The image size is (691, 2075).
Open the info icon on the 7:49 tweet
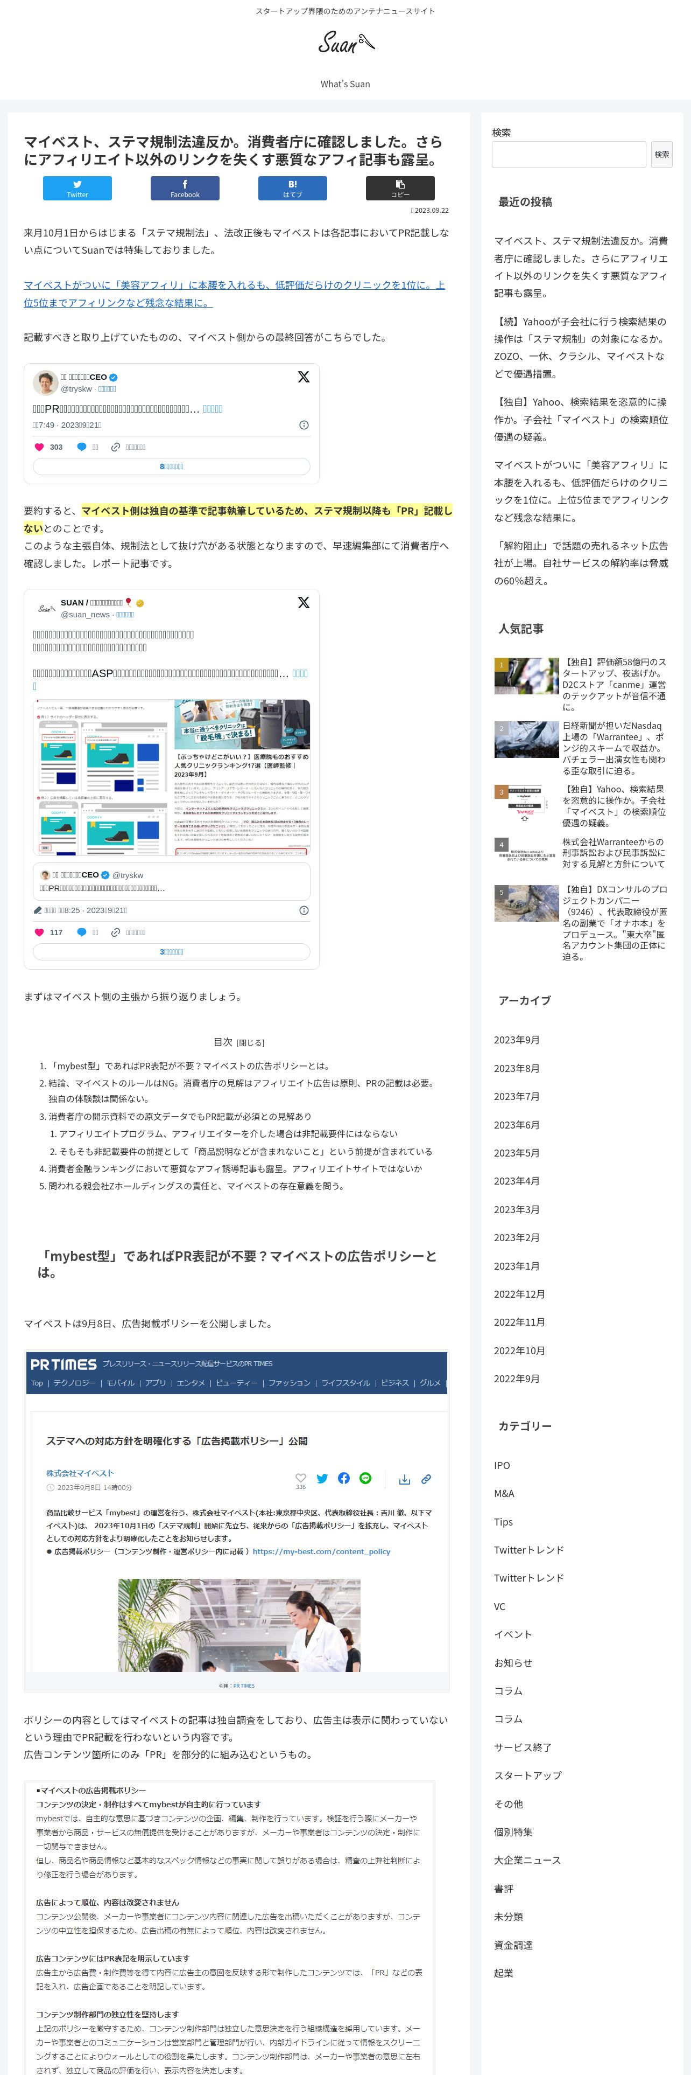click(304, 424)
